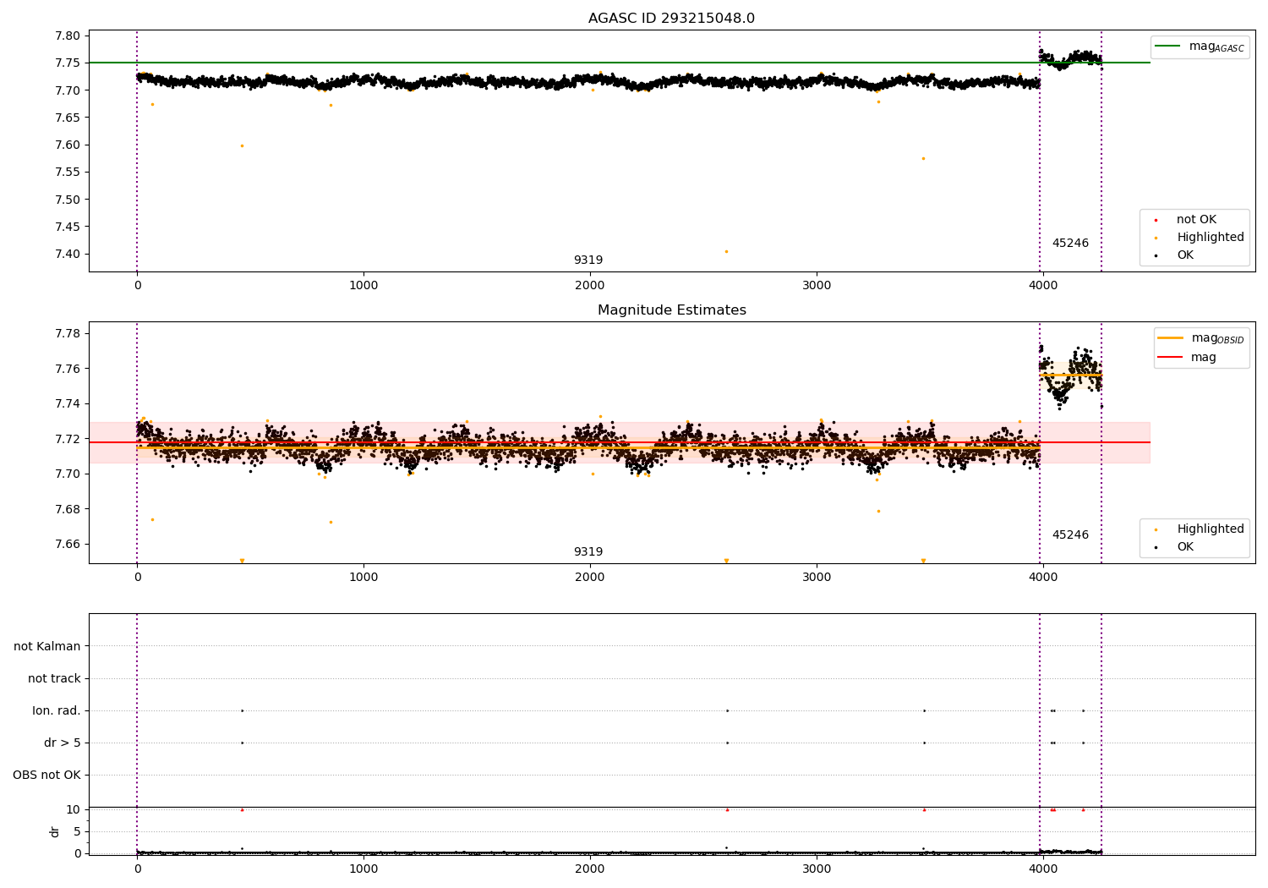Click the 'dr' y-axis label
This screenshot has width=1268, height=888.
pyautogui.click(x=55, y=831)
